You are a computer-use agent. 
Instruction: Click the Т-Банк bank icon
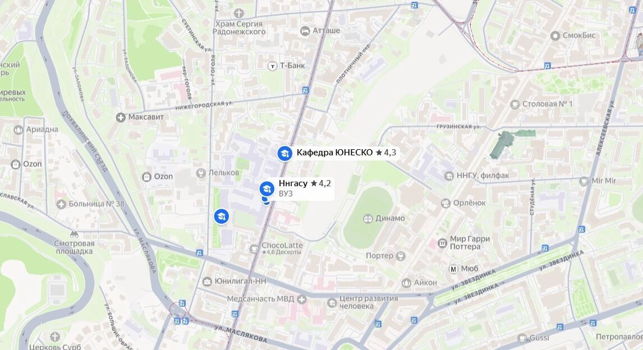[272, 66]
